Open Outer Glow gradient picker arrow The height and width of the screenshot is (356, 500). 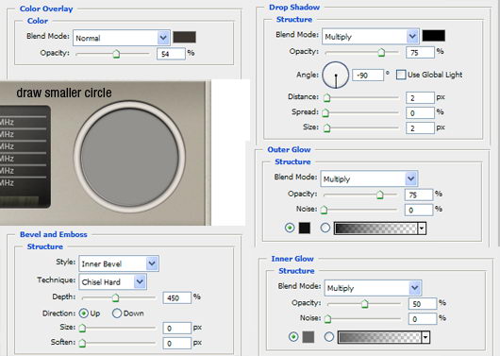click(x=422, y=229)
